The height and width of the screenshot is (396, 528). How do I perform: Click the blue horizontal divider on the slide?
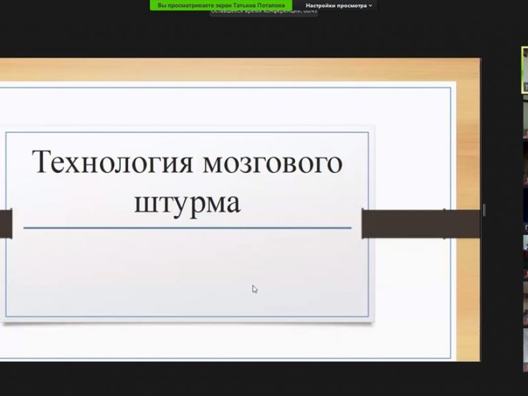click(189, 228)
